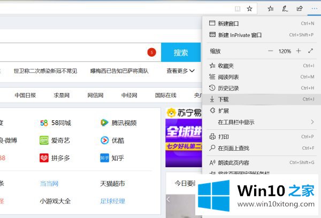Open the 天猫超市 link
Image resolution: width=321 pixels, height=218 pixels.
click(x=112, y=184)
